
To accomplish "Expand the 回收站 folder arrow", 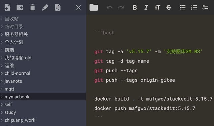I will click(x=2, y=19).
